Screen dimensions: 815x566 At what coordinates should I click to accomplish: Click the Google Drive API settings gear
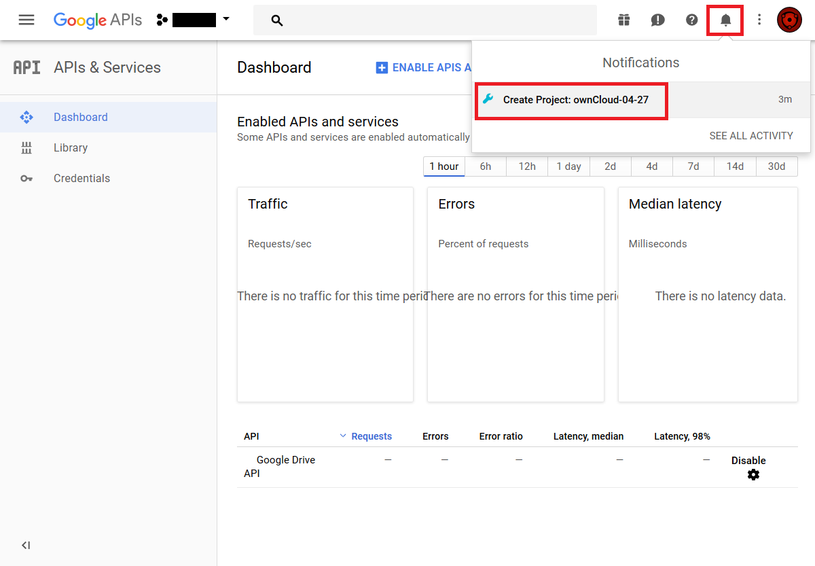pos(753,475)
